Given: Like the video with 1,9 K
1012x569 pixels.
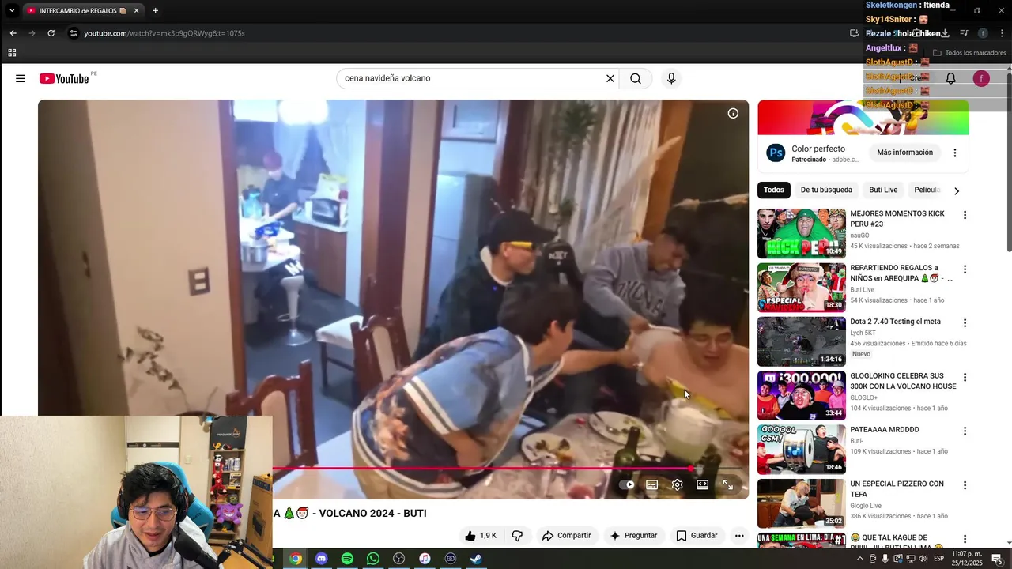Looking at the screenshot, I should (x=481, y=535).
